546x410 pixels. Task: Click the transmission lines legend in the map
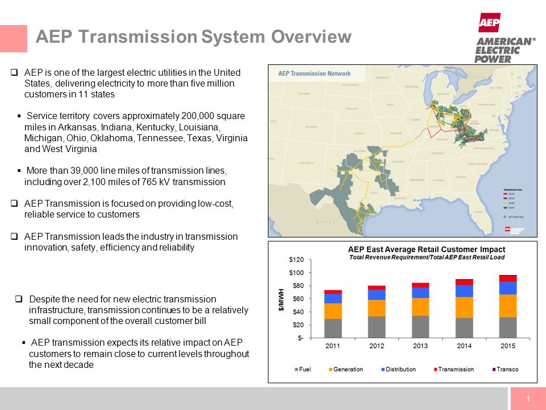pos(513,203)
